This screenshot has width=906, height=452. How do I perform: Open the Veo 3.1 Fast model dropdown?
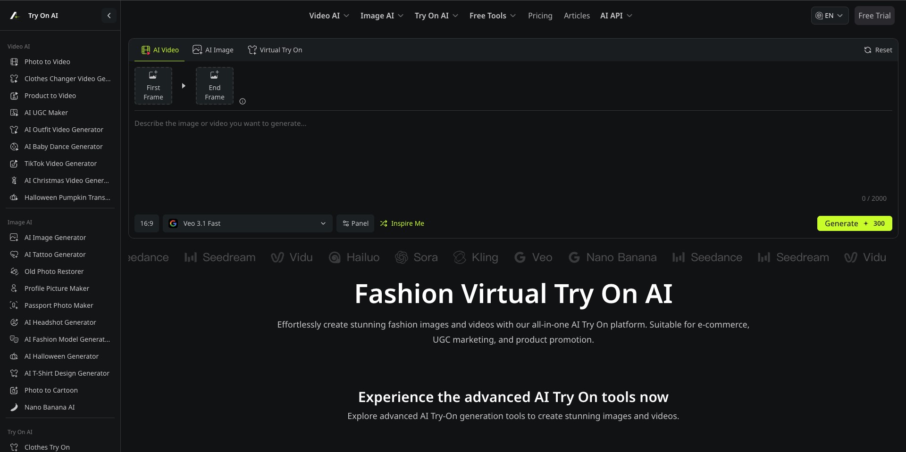[248, 223]
